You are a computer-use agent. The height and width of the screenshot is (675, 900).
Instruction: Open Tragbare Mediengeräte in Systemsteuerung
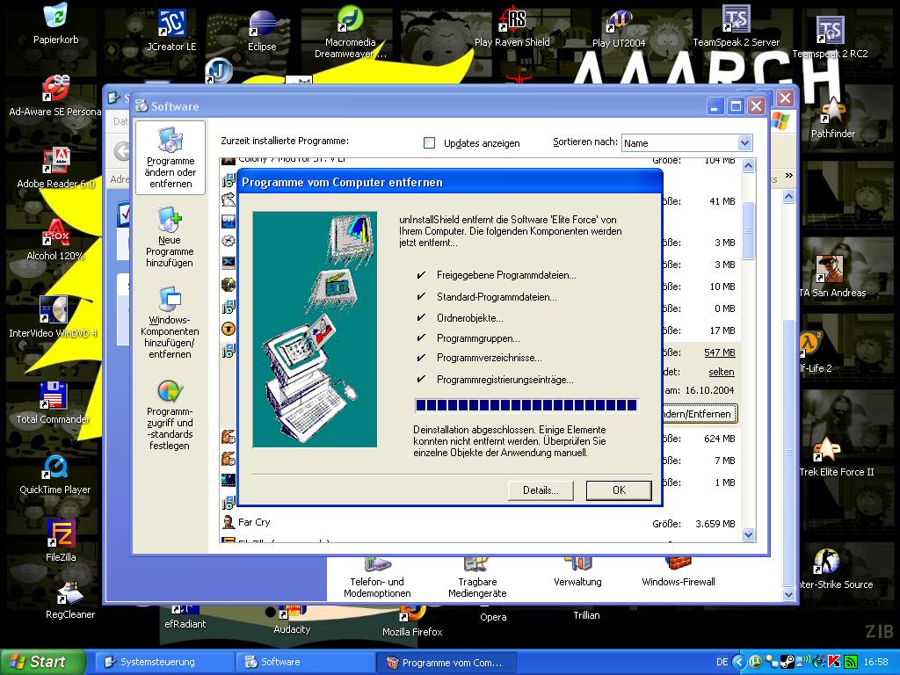pos(477,578)
